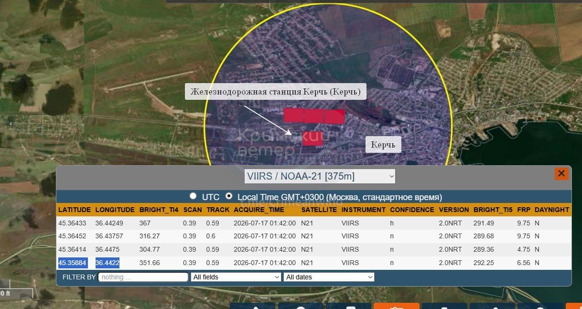The width and height of the screenshot is (582, 309).
Task: Click the FILTER BY text input
Action: tap(143, 277)
